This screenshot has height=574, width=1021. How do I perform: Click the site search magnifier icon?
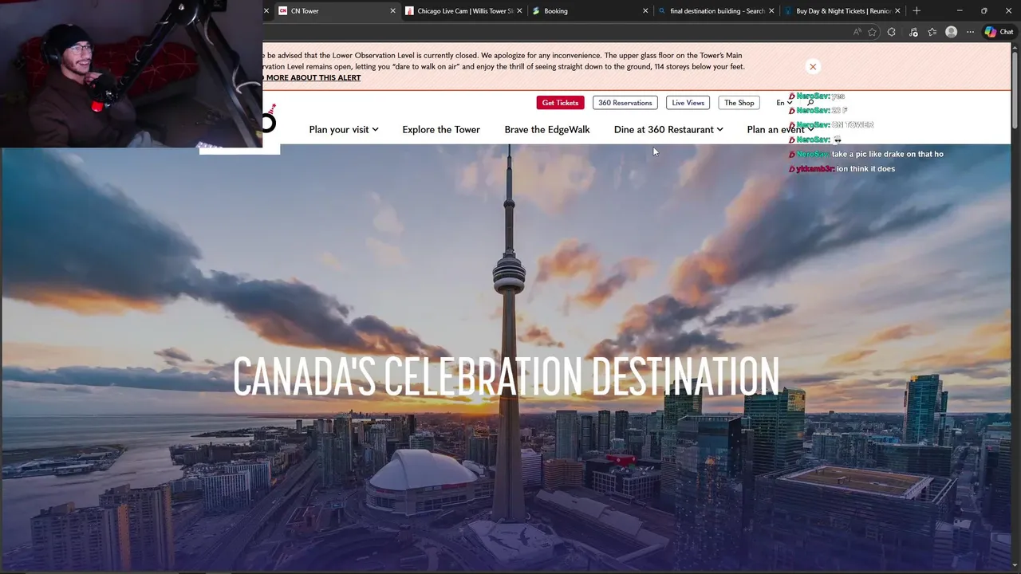(810, 102)
